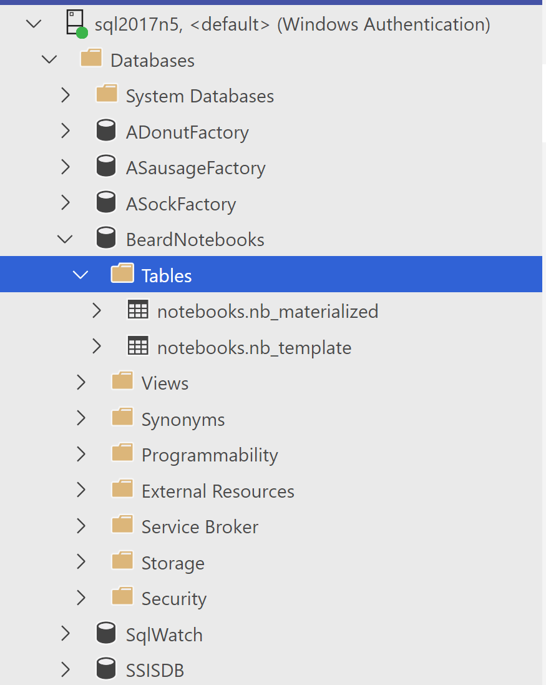
Task: Expand the ASockFactory database
Action: point(65,204)
